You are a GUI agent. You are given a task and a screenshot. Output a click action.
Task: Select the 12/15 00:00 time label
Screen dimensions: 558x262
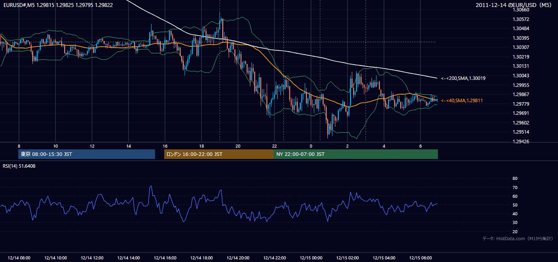[311, 258]
